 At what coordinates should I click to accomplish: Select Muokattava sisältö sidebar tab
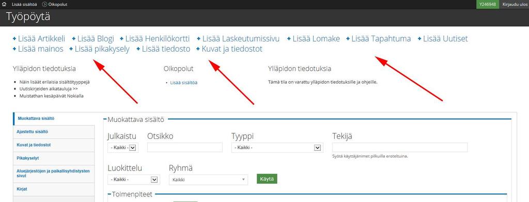point(54,118)
